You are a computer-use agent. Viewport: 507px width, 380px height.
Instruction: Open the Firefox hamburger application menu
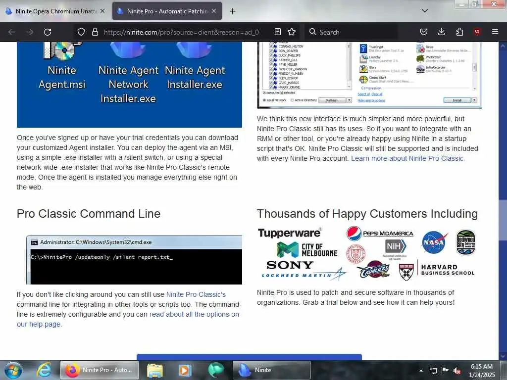coord(495,32)
